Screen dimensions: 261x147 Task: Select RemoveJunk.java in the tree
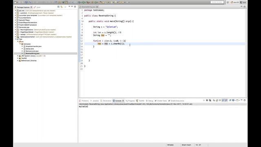click(x=32, y=51)
